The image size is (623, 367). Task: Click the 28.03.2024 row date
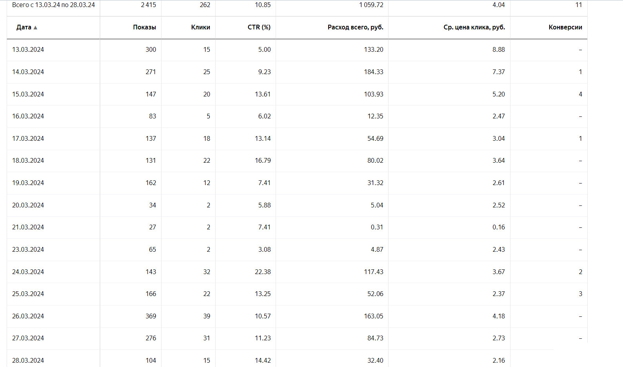(x=28, y=360)
